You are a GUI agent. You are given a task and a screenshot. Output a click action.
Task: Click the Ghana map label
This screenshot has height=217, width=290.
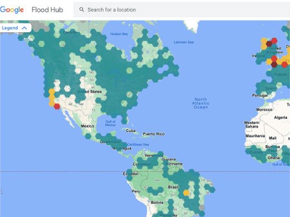[273, 158]
